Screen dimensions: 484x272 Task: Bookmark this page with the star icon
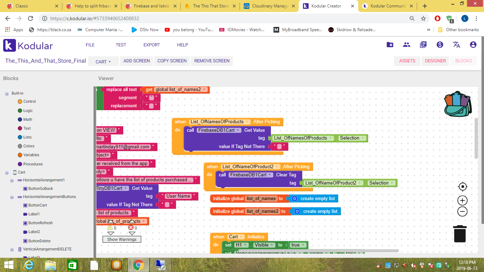coord(423,18)
